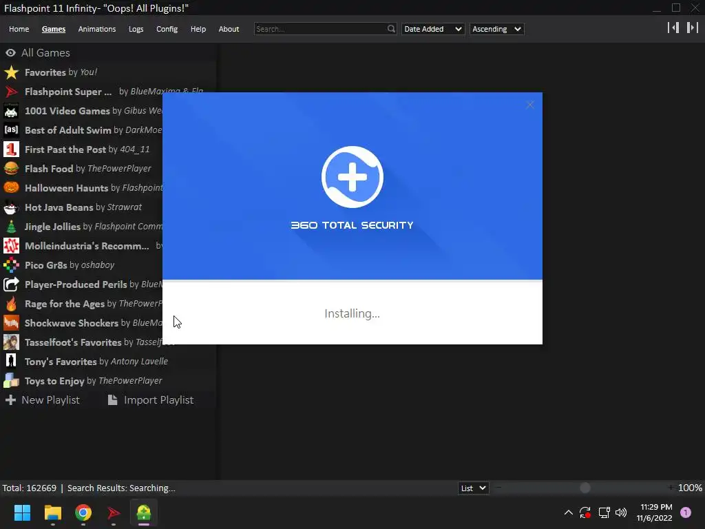This screenshot has height=529, width=705.
Task: Open the Date Added sort dropdown
Action: [x=432, y=29]
